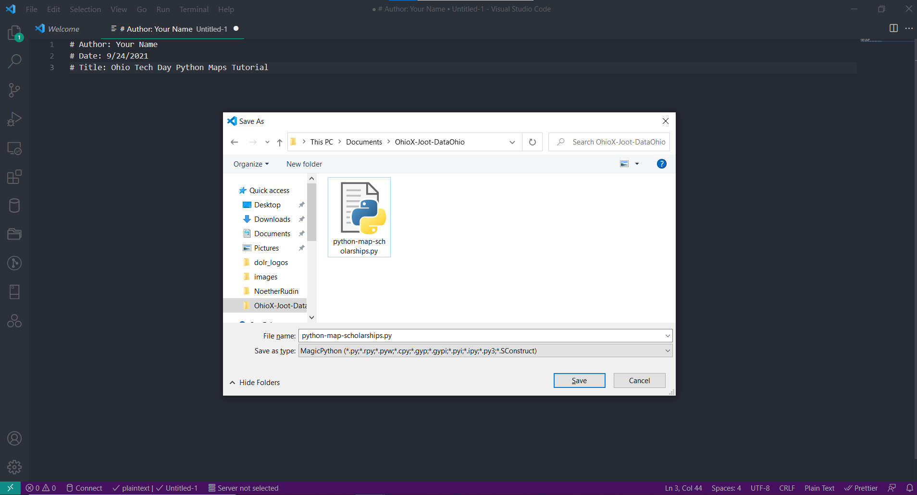Click the UTF-8 encoding indicator
The image size is (917, 495).
point(760,488)
